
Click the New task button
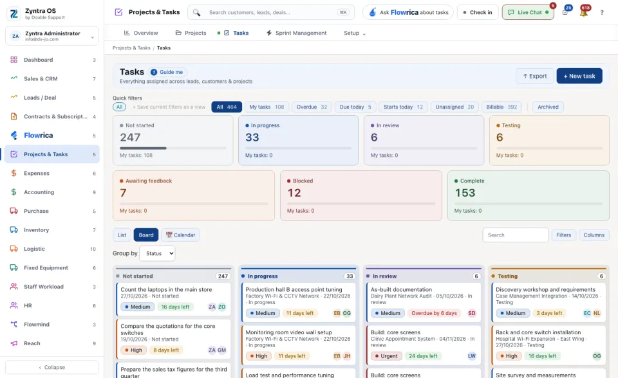pos(579,76)
